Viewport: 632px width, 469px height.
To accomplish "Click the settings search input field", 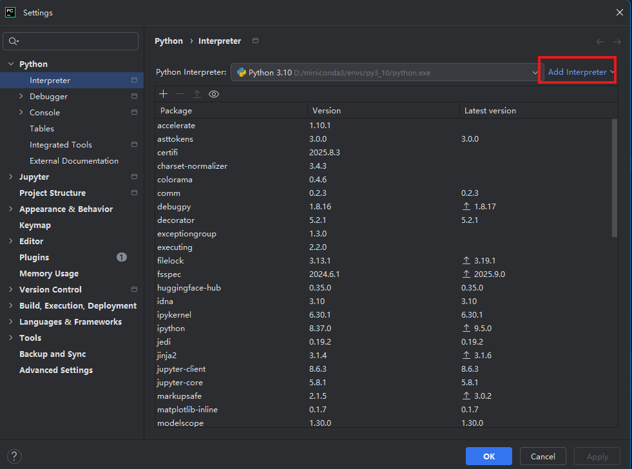I will (x=70, y=41).
